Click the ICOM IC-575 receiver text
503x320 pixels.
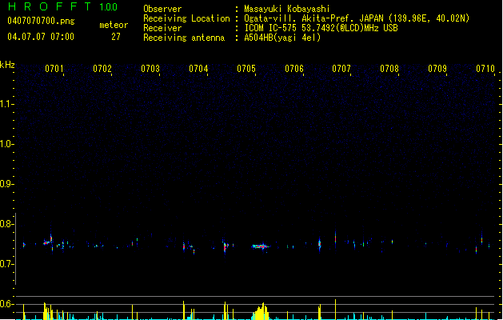(321, 28)
